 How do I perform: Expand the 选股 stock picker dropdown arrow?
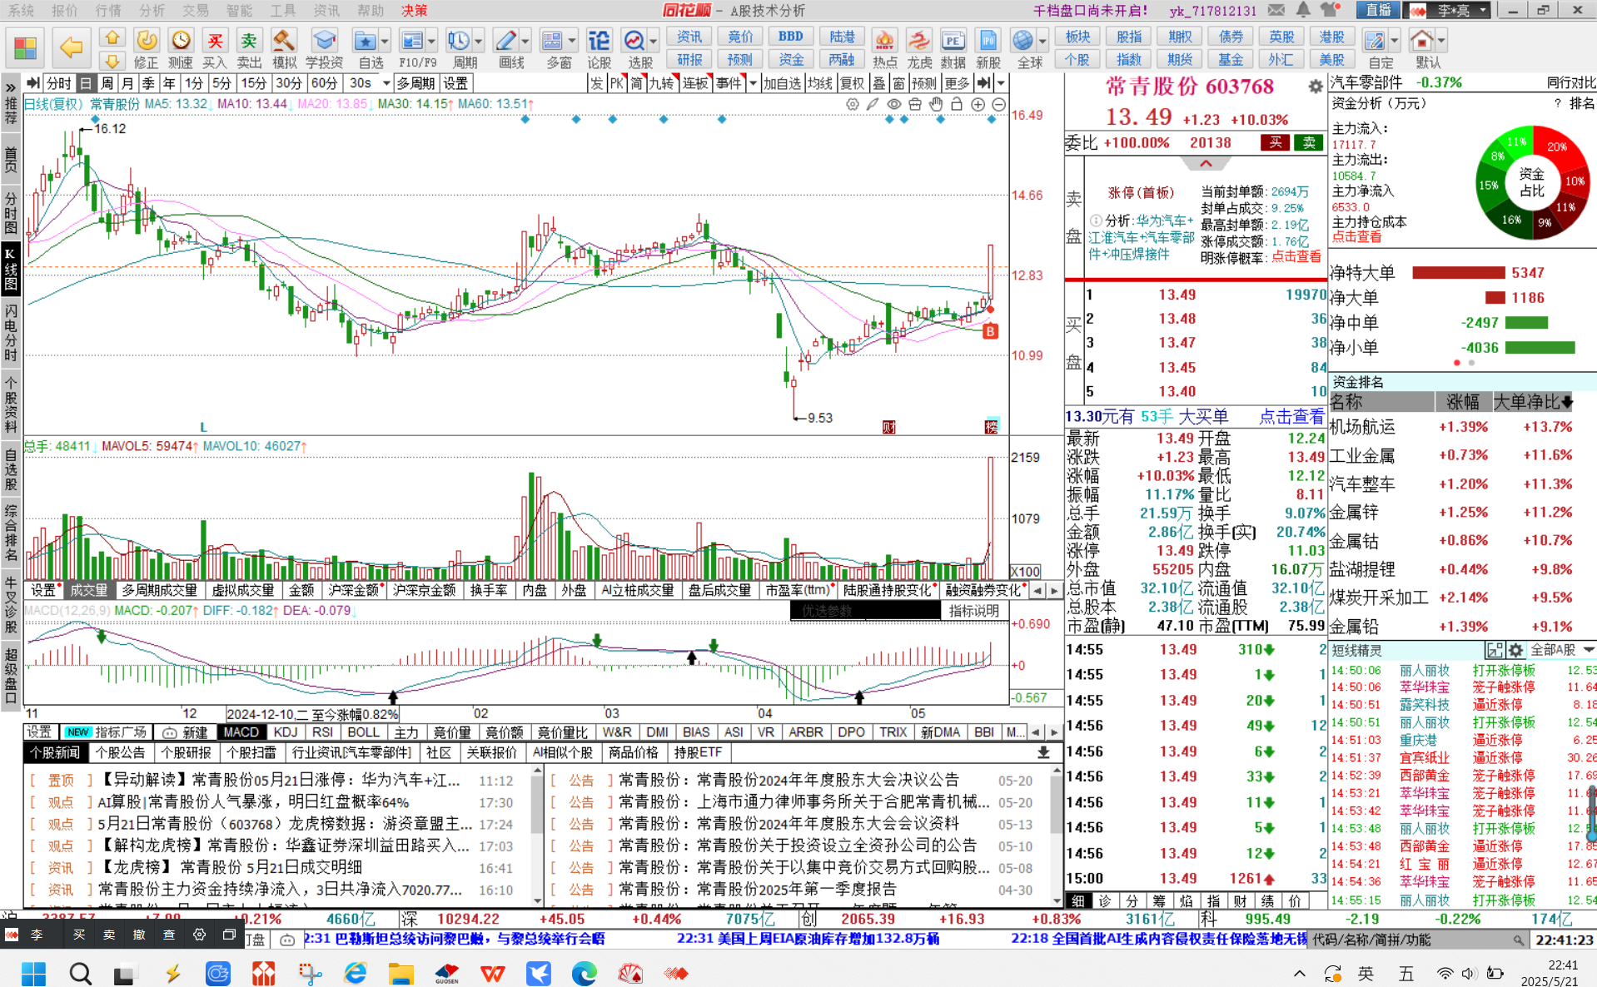tap(654, 40)
